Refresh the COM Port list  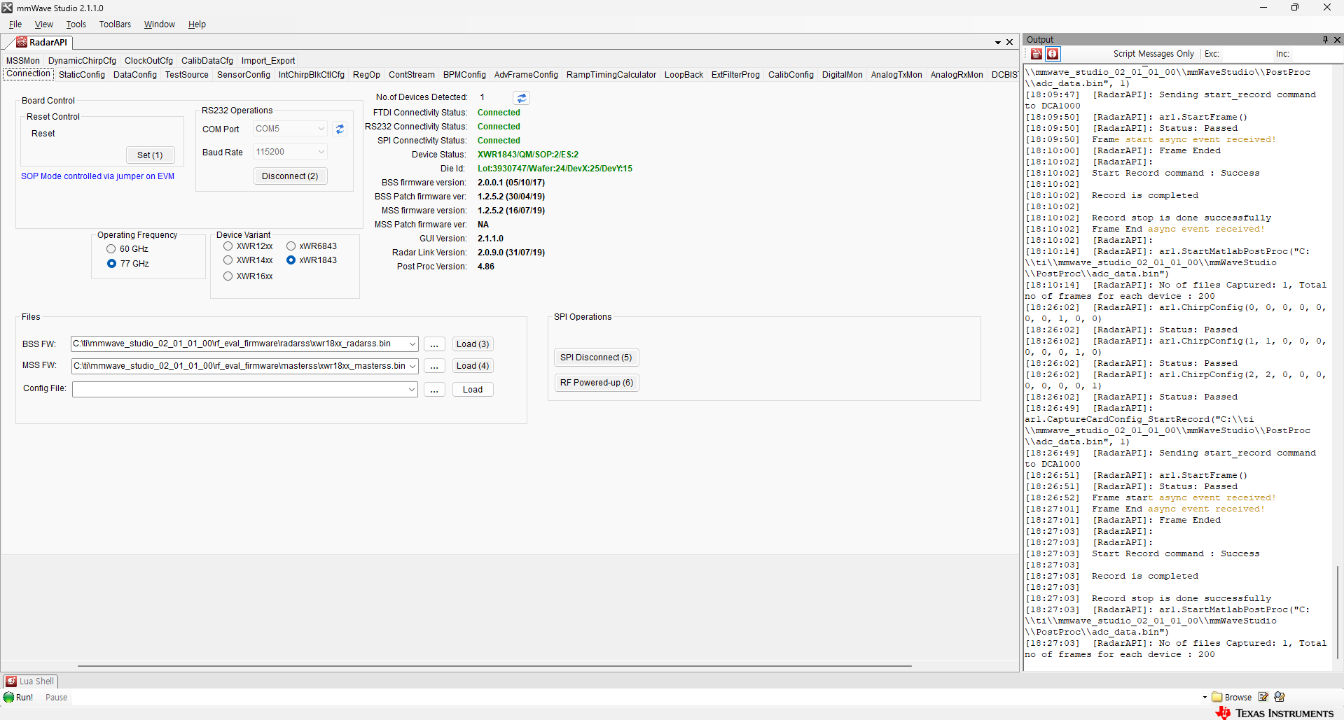click(340, 129)
